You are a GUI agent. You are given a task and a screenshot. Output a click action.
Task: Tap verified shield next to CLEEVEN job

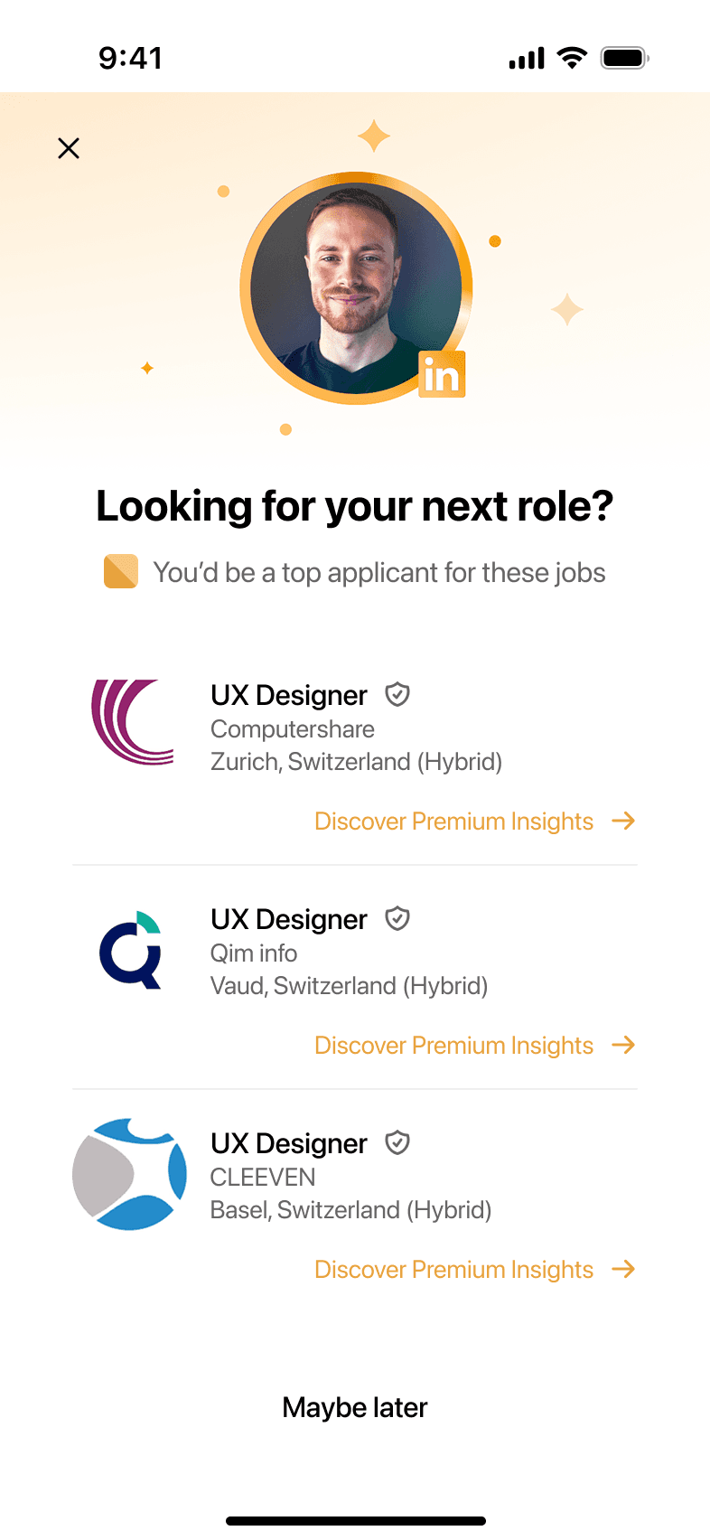[397, 1142]
